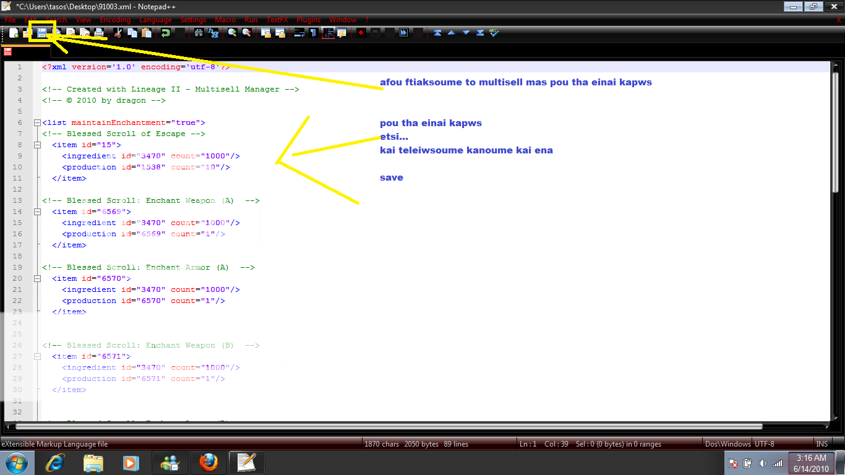This screenshot has height=475, width=845.
Task: Create a new document with the New icon
Action: pyautogui.click(x=14, y=33)
